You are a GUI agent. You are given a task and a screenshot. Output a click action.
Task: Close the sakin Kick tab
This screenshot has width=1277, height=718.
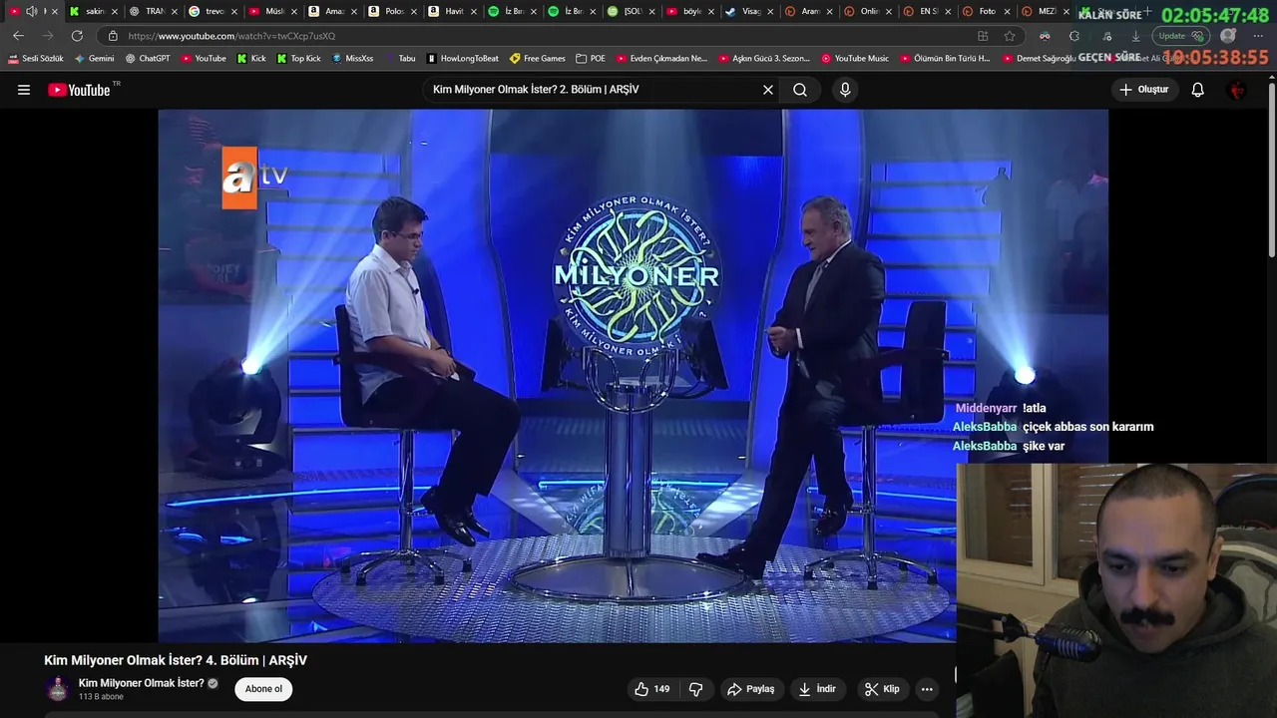115,11
